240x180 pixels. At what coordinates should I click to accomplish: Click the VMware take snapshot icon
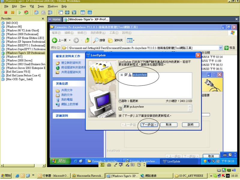[36, 12]
